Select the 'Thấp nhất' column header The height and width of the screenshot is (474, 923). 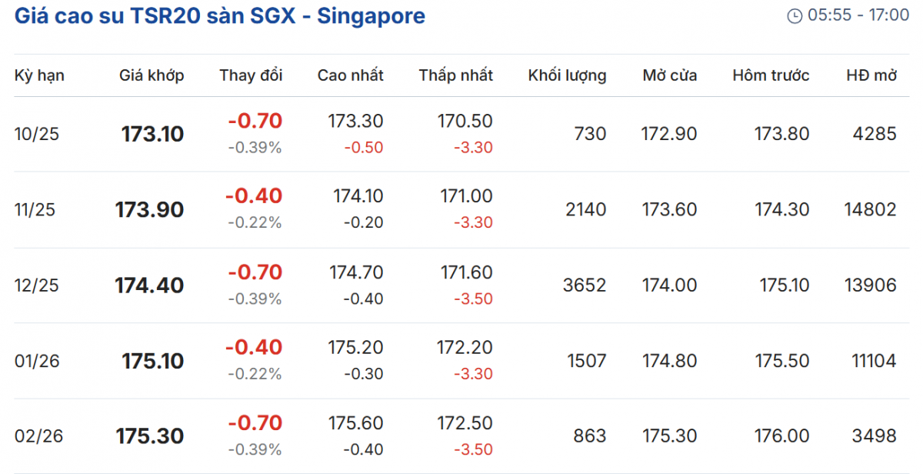456,75
